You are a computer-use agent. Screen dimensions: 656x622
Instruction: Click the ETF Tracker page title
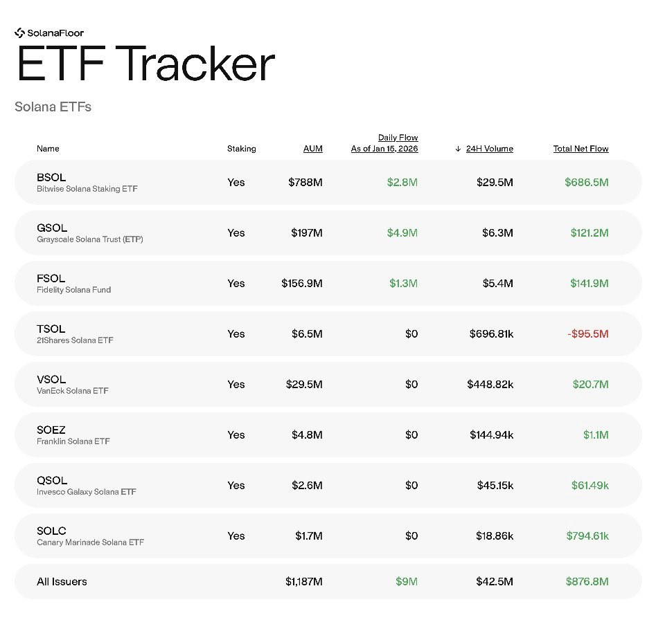click(145, 64)
